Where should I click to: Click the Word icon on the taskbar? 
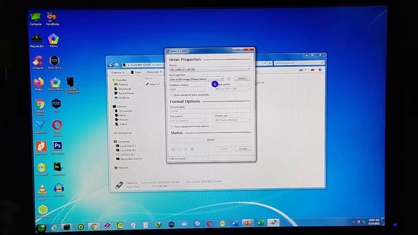[235, 223]
